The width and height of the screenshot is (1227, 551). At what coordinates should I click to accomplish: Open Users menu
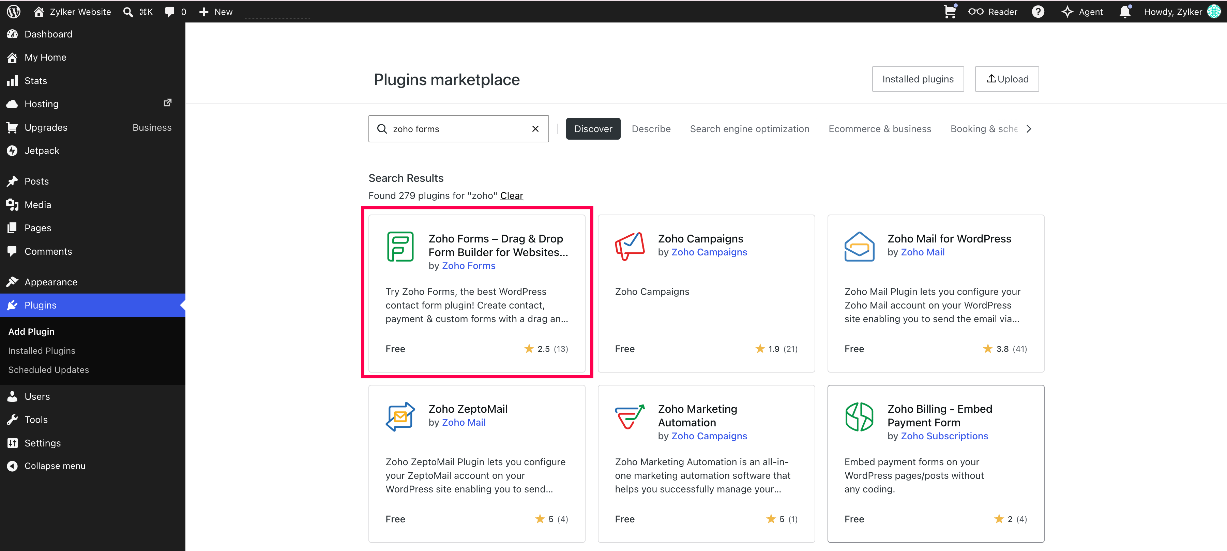[92, 396]
